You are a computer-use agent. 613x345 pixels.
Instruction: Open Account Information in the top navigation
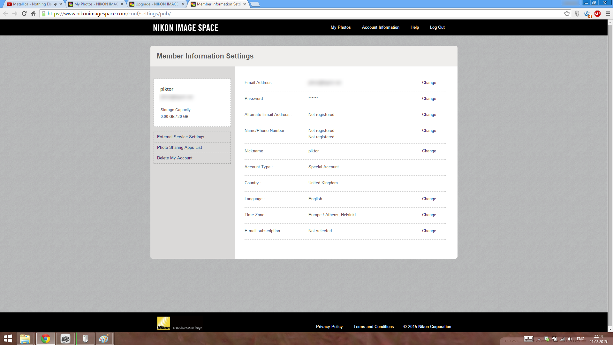pyautogui.click(x=381, y=27)
